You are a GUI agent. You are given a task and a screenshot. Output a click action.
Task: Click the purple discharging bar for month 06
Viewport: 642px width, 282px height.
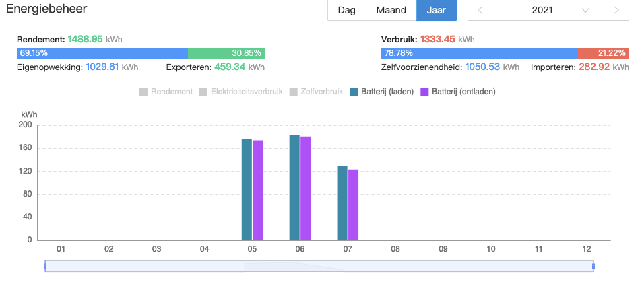click(306, 188)
